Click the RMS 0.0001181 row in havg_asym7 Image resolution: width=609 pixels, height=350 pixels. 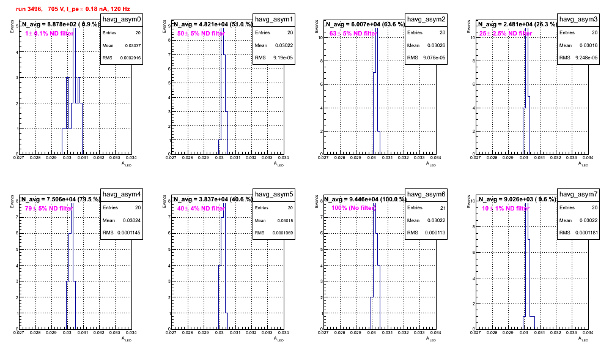tap(578, 233)
